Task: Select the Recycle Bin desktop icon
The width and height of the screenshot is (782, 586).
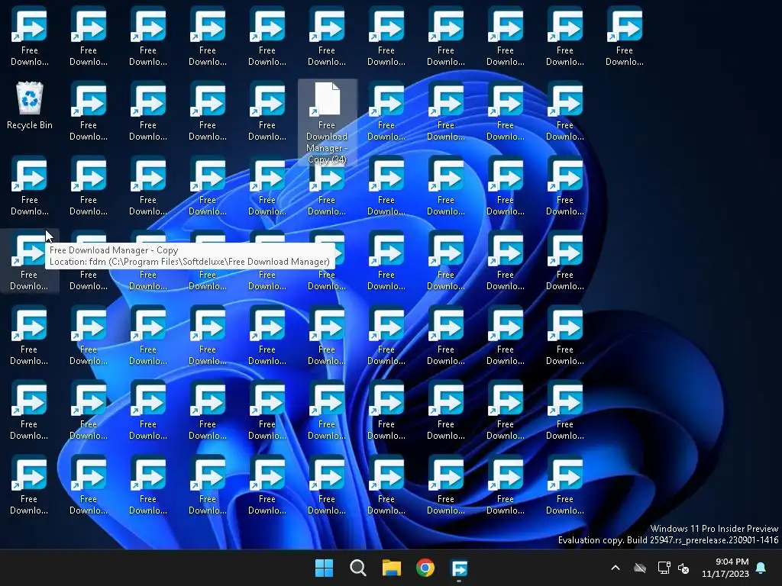Action: click(30, 105)
